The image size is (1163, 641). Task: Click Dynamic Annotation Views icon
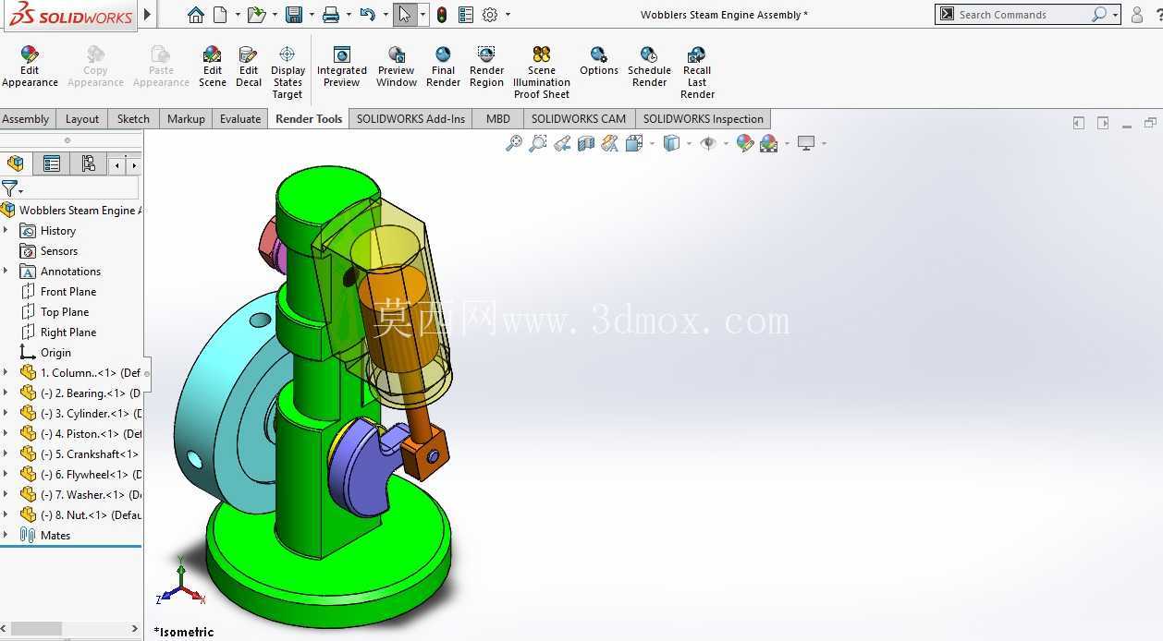(609, 143)
